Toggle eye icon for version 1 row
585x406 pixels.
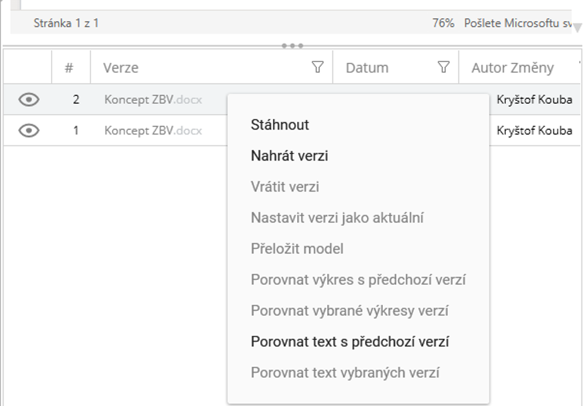(x=29, y=131)
